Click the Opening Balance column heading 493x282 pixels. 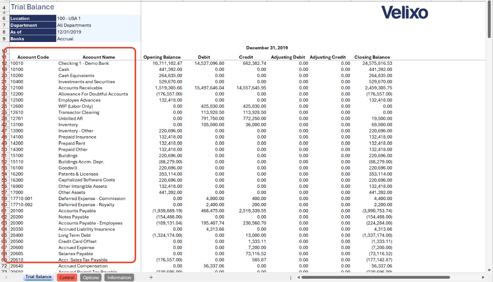[x=162, y=57]
